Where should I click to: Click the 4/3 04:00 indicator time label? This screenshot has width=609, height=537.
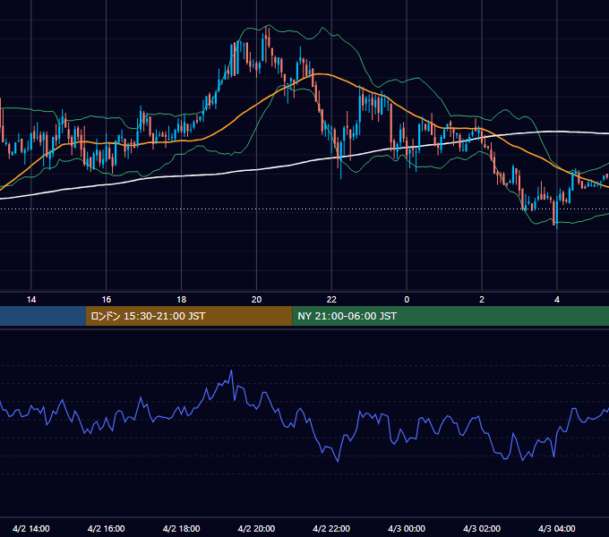(x=557, y=528)
